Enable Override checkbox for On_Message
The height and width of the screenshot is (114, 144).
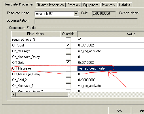click(68, 51)
